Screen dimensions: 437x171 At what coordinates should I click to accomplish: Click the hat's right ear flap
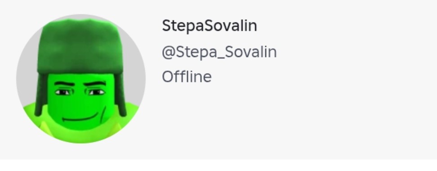(x=120, y=95)
